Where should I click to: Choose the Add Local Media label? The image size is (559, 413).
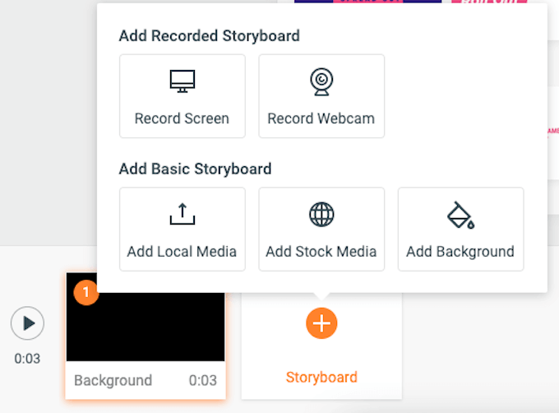point(182,252)
